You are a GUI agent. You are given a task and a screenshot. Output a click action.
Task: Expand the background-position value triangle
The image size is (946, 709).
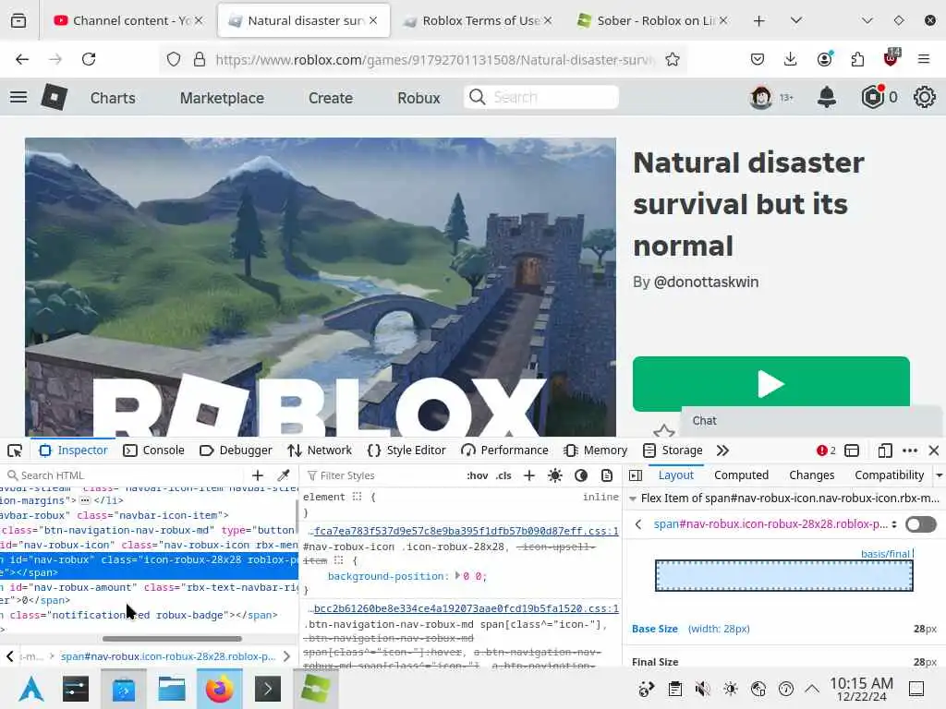[x=457, y=576]
